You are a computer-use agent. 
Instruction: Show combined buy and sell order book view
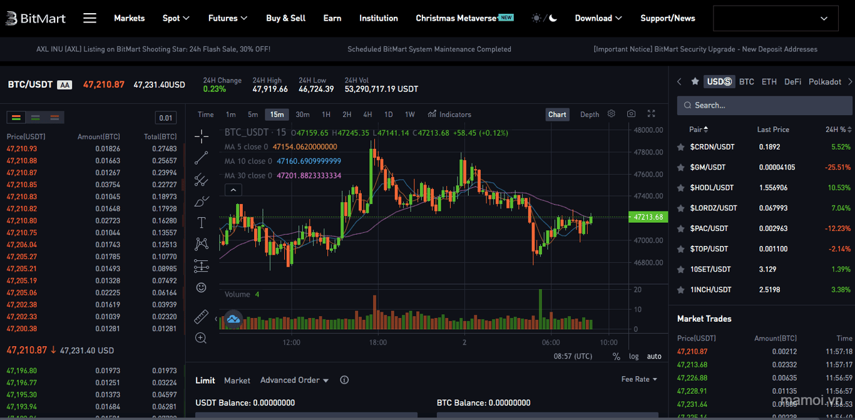pos(16,118)
